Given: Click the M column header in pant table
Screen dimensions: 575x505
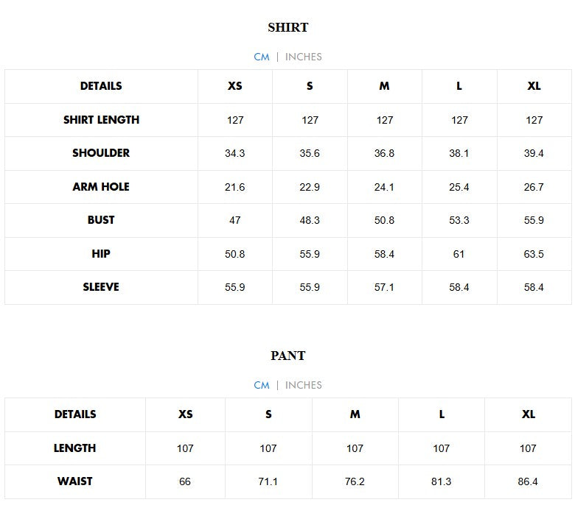Looking at the screenshot, I should tap(355, 414).
